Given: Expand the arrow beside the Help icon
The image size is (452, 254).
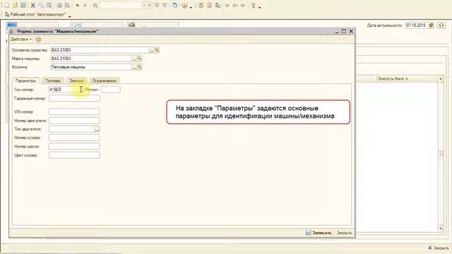Looking at the screenshot, I should [191, 7].
